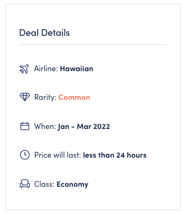186x214 pixels.
Task: Click the 2022 year in the When row
Action: click(102, 127)
